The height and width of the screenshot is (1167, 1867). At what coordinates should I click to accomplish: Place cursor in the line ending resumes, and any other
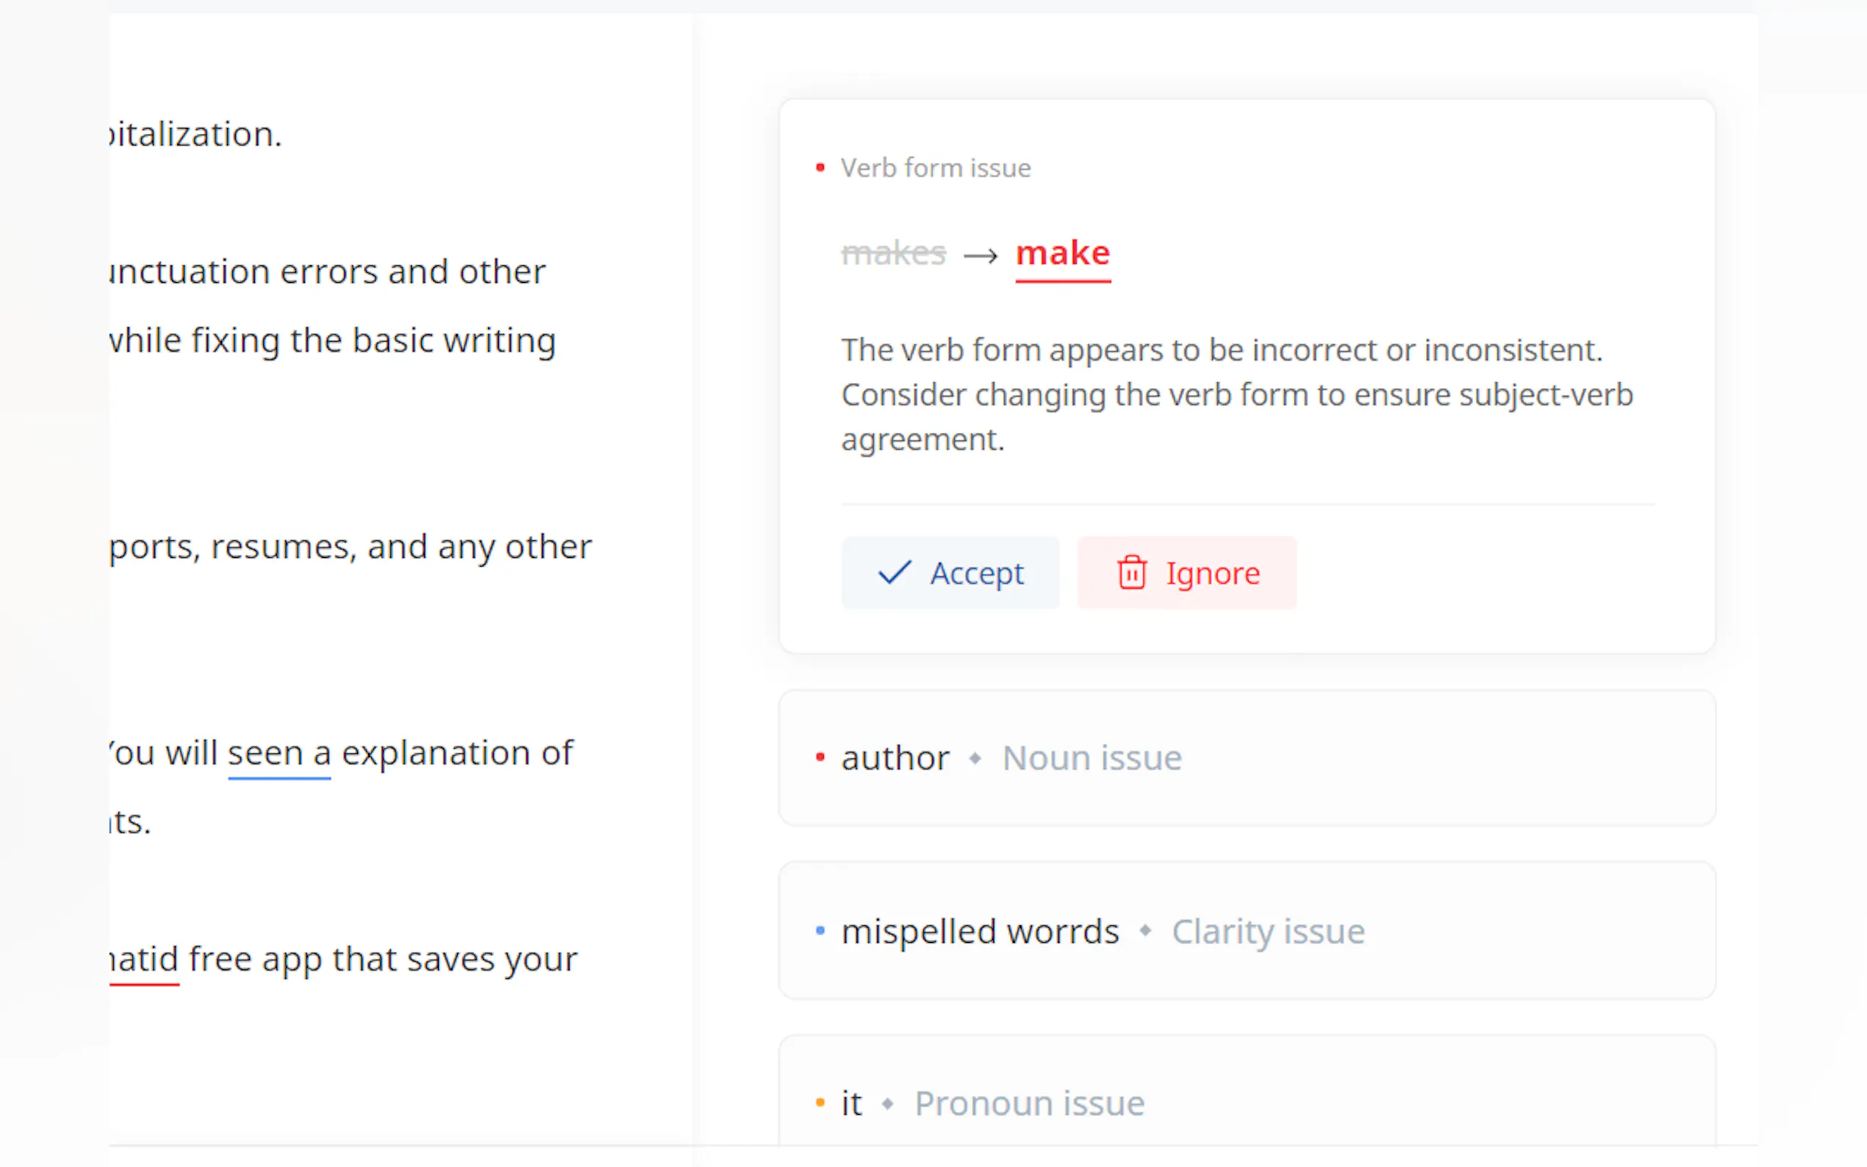351,547
